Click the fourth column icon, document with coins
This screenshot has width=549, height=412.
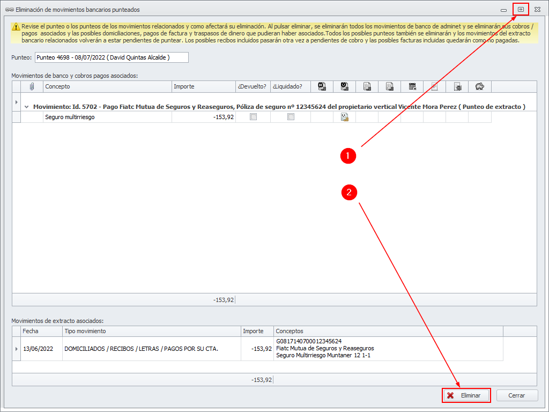389,86
